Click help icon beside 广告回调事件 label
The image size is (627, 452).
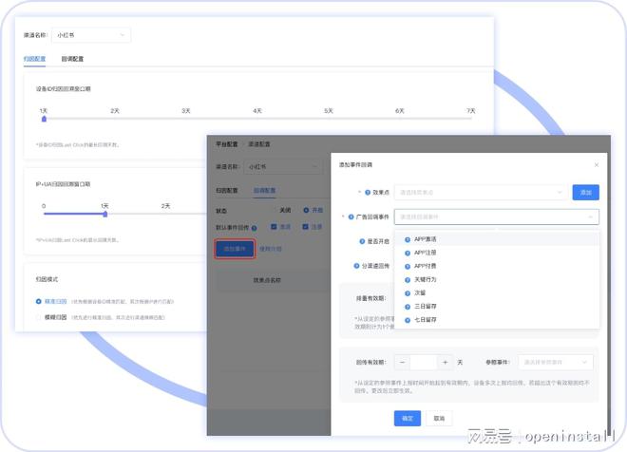tap(351, 217)
